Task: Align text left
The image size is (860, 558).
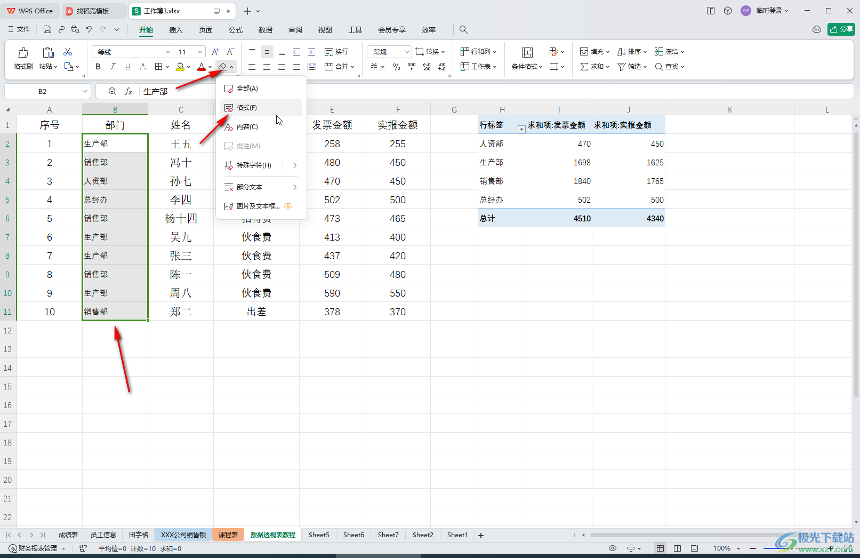Action: click(252, 67)
